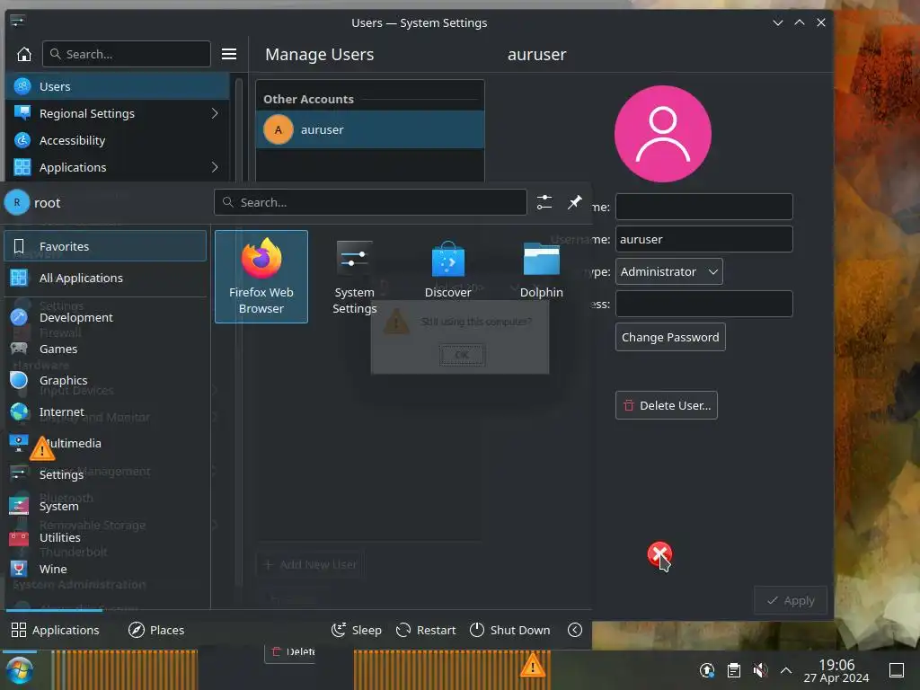The width and height of the screenshot is (920, 690).
Task: Open clipboard tray icon
Action: click(x=733, y=670)
